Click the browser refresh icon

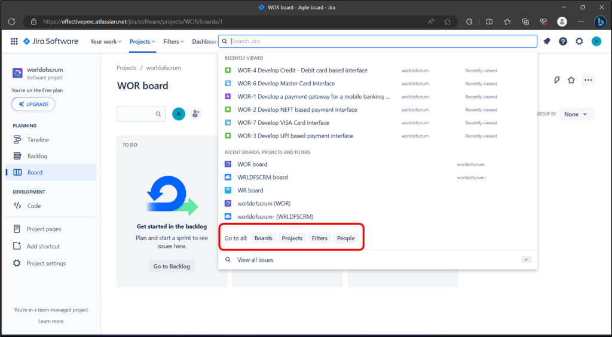click(12, 22)
